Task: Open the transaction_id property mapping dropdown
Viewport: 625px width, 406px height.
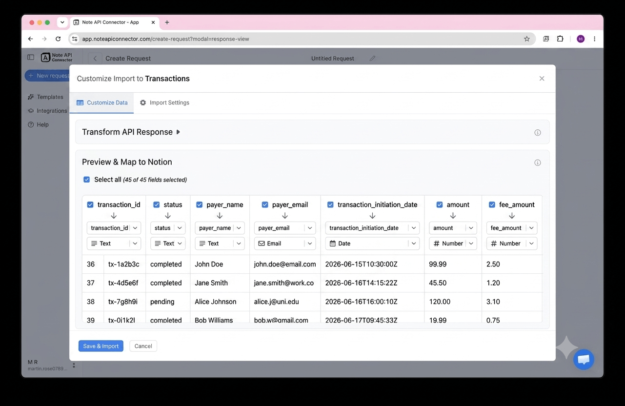Action: [x=114, y=228]
